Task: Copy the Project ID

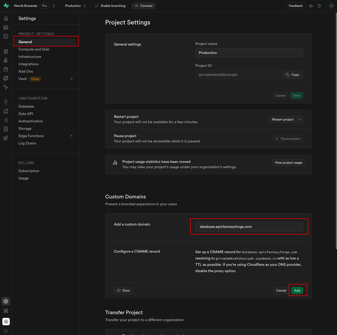Action: [x=292, y=75]
